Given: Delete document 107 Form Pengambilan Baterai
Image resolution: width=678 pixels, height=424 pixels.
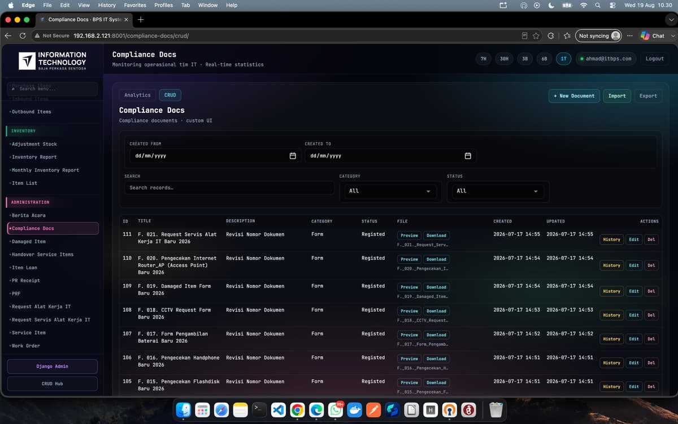Looking at the screenshot, I should pos(651,339).
